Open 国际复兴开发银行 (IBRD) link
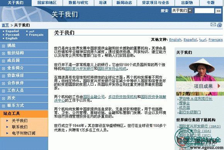Viewport: 224px width, 150px height. click(200, 126)
